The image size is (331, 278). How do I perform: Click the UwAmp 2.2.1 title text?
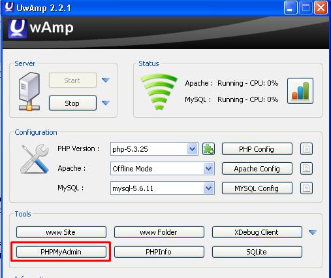(x=44, y=9)
